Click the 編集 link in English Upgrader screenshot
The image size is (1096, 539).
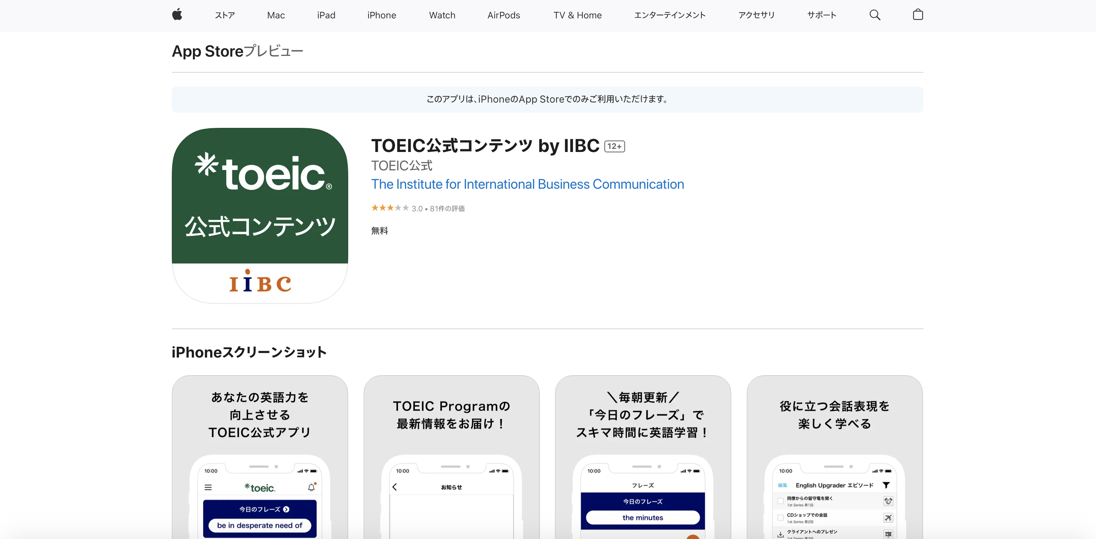point(782,485)
